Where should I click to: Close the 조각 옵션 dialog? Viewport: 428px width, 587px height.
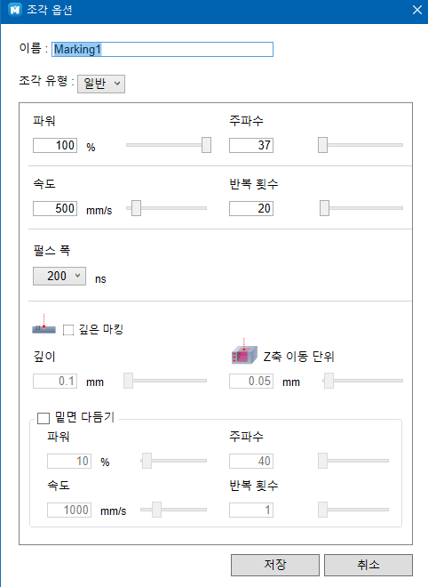pyautogui.click(x=417, y=10)
